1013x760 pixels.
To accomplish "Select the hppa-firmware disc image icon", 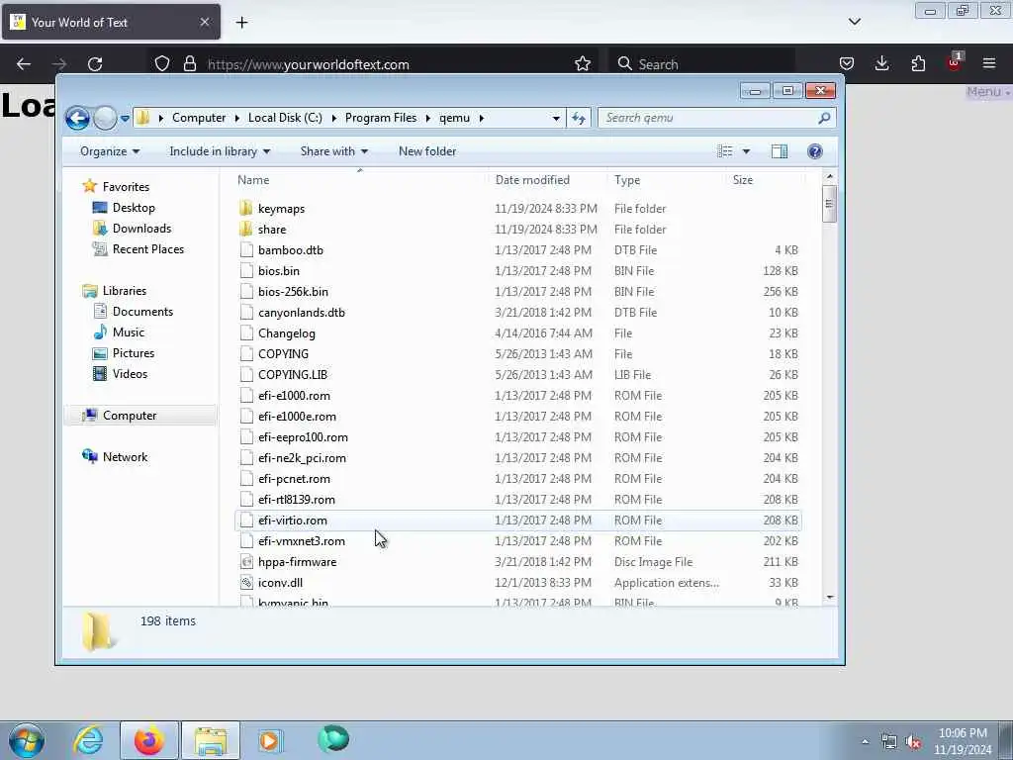I will (246, 562).
